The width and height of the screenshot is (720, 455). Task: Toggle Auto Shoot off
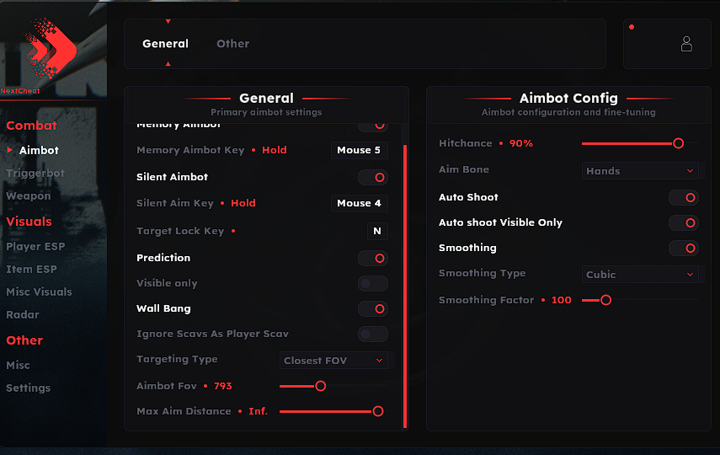[x=684, y=197]
